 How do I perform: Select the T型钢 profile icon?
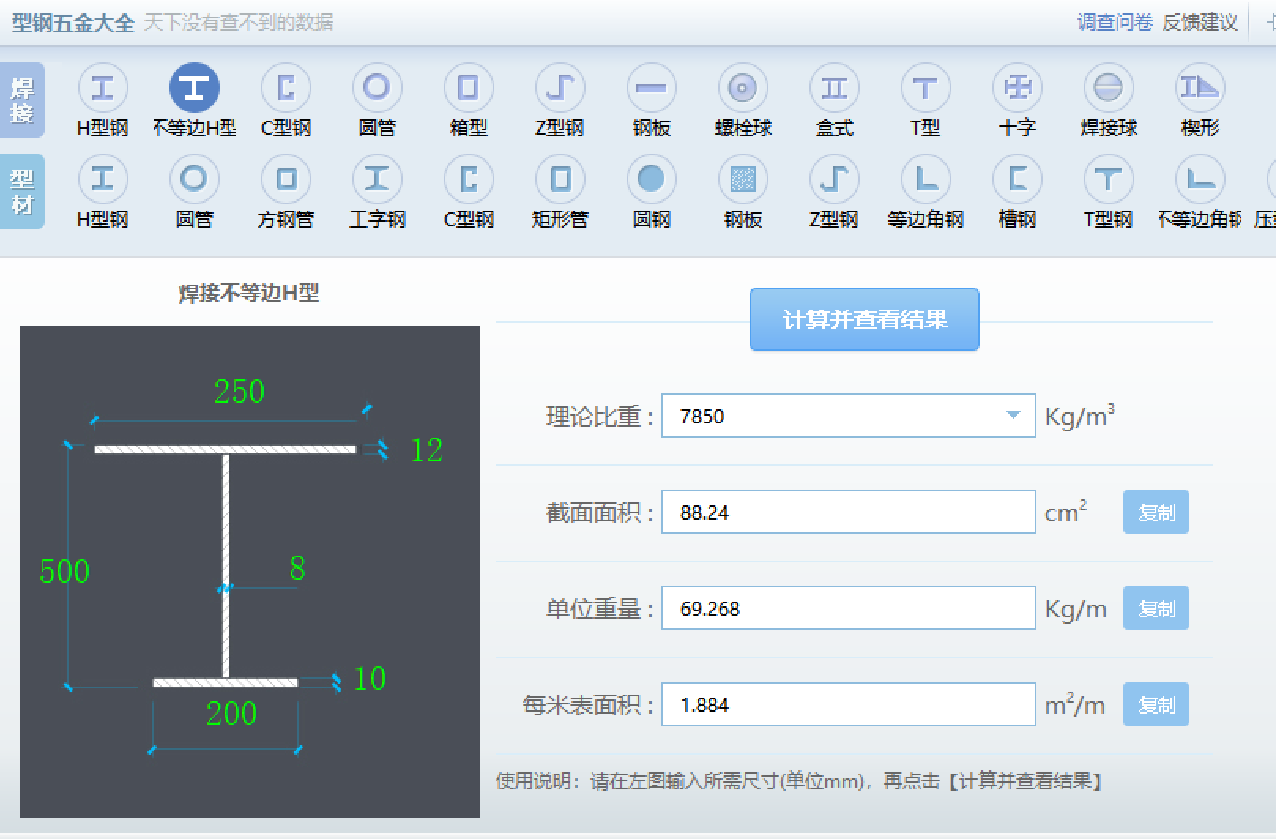1108,179
